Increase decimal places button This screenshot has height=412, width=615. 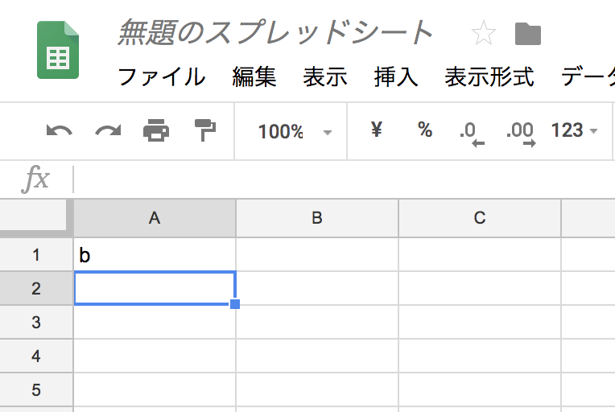(521, 132)
